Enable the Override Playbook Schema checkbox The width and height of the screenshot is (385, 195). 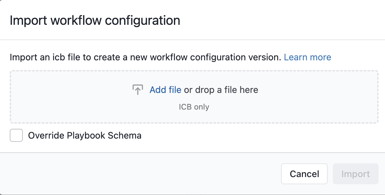pos(16,136)
